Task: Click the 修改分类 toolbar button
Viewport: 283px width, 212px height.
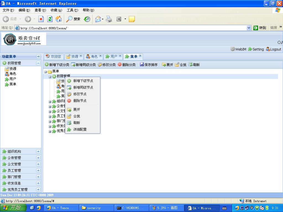Action: 107,65
